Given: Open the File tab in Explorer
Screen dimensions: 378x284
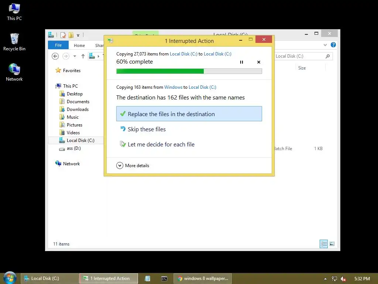Looking at the screenshot, I should 58,45.
